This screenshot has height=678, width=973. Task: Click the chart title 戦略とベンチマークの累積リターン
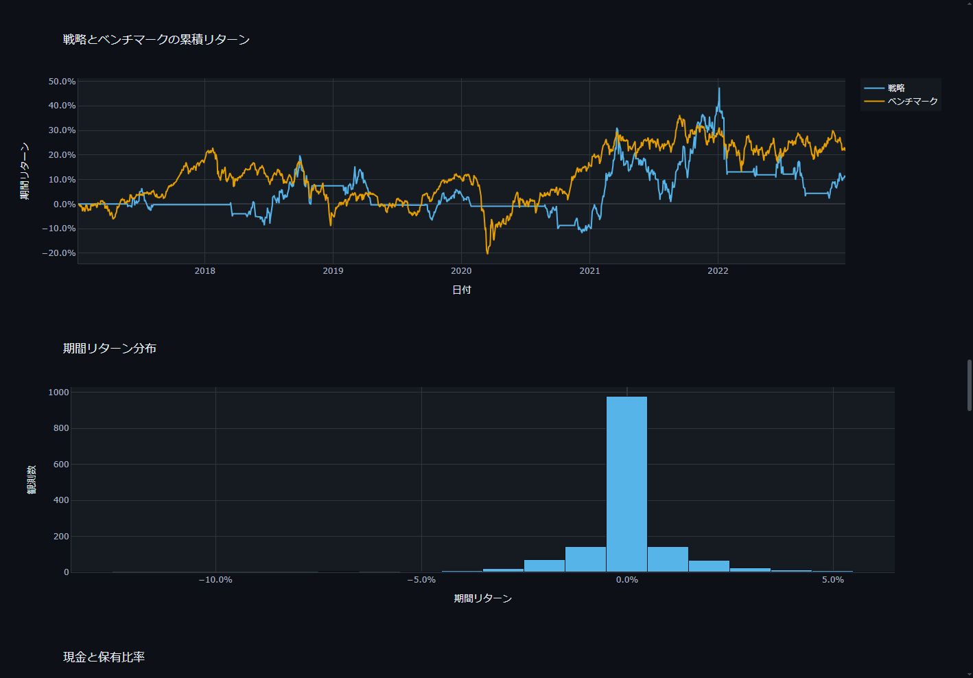click(x=156, y=40)
